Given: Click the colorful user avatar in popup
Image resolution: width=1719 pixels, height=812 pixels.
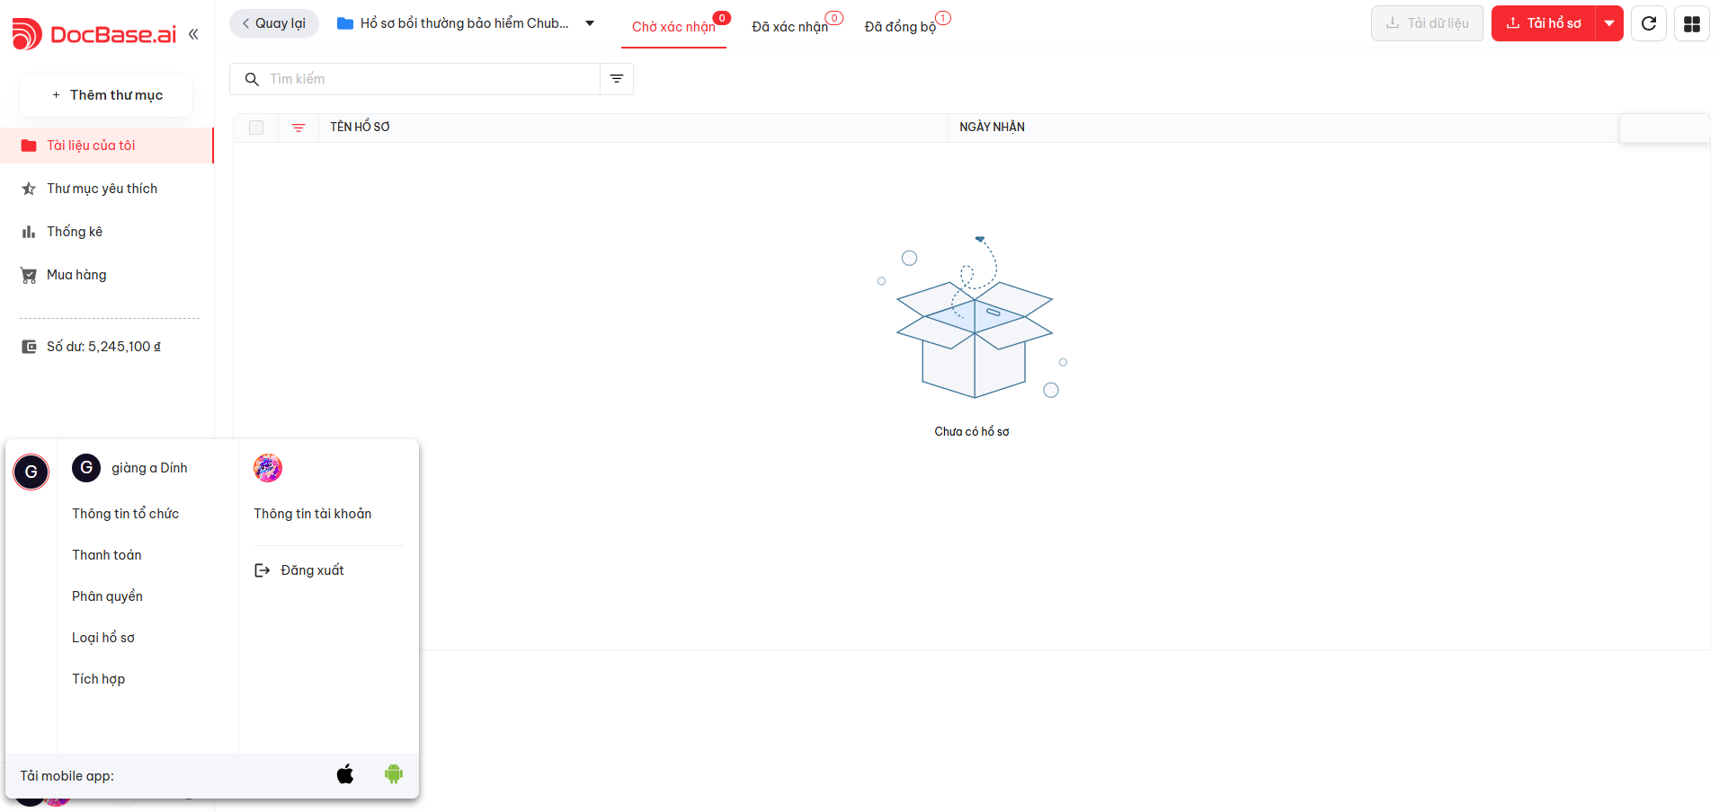Looking at the screenshot, I should point(268,468).
